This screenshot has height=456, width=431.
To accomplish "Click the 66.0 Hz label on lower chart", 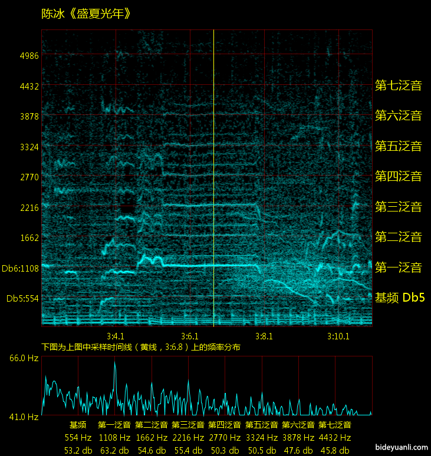I will (x=24, y=358).
